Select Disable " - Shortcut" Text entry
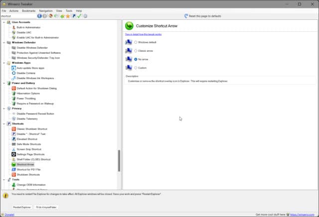This screenshot has width=319, height=217. [31, 134]
